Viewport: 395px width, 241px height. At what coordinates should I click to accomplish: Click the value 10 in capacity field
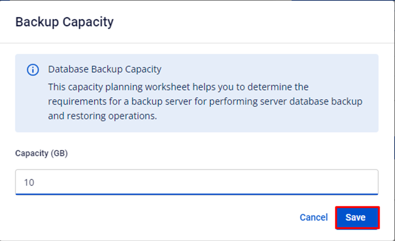pos(29,183)
